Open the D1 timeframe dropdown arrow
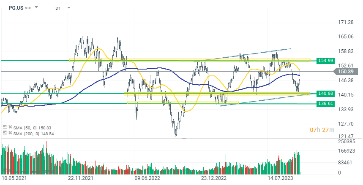Viewport: 363px width, 185px height. [x=68, y=8]
